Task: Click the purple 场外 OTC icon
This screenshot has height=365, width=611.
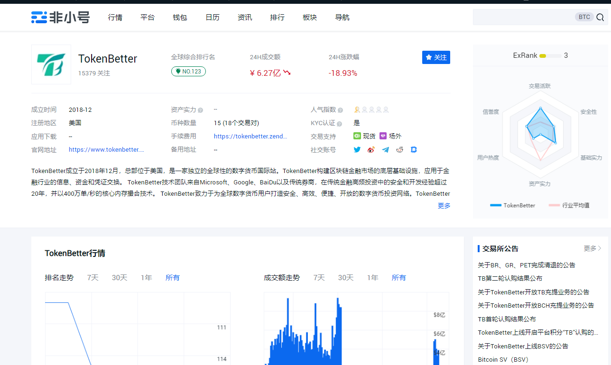Action: point(383,136)
